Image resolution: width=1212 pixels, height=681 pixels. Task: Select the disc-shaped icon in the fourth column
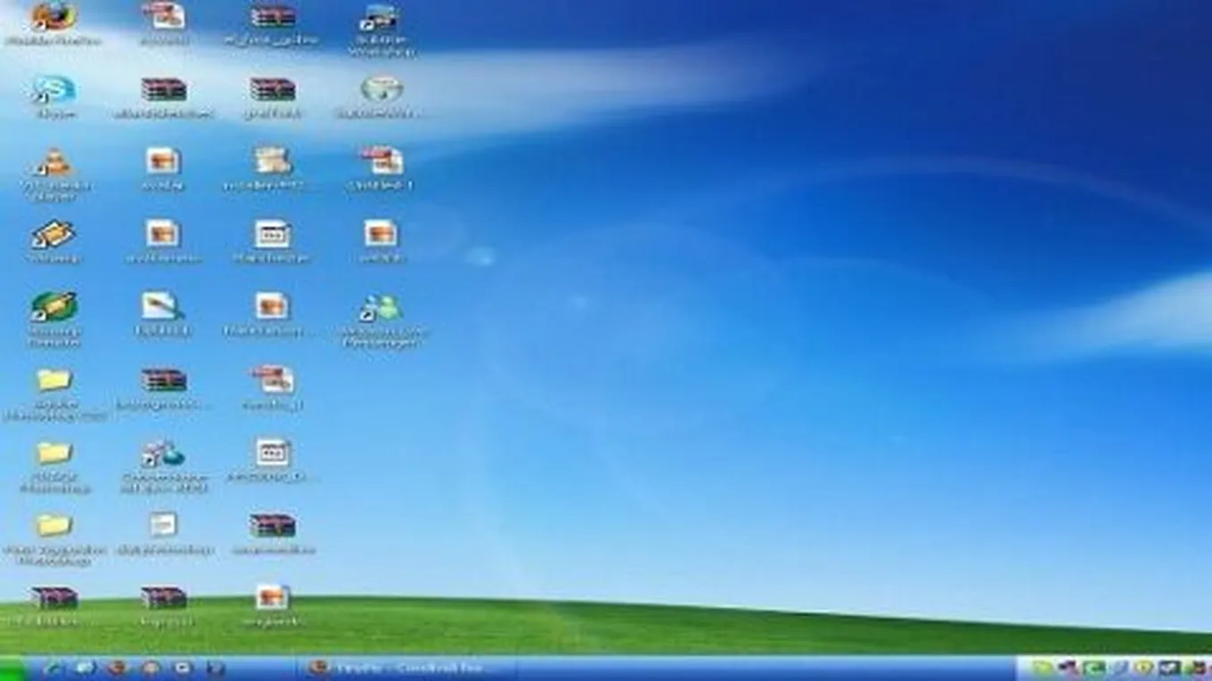pos(381,90)
